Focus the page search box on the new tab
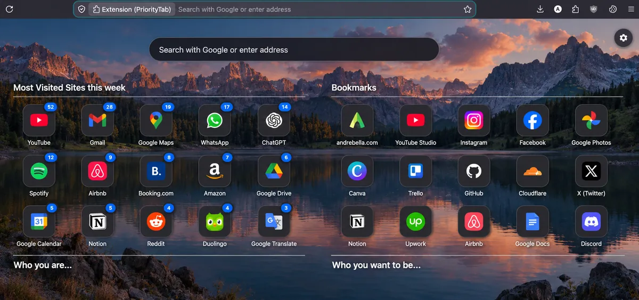Screen dimensions: 639x300 click(294, 50)
